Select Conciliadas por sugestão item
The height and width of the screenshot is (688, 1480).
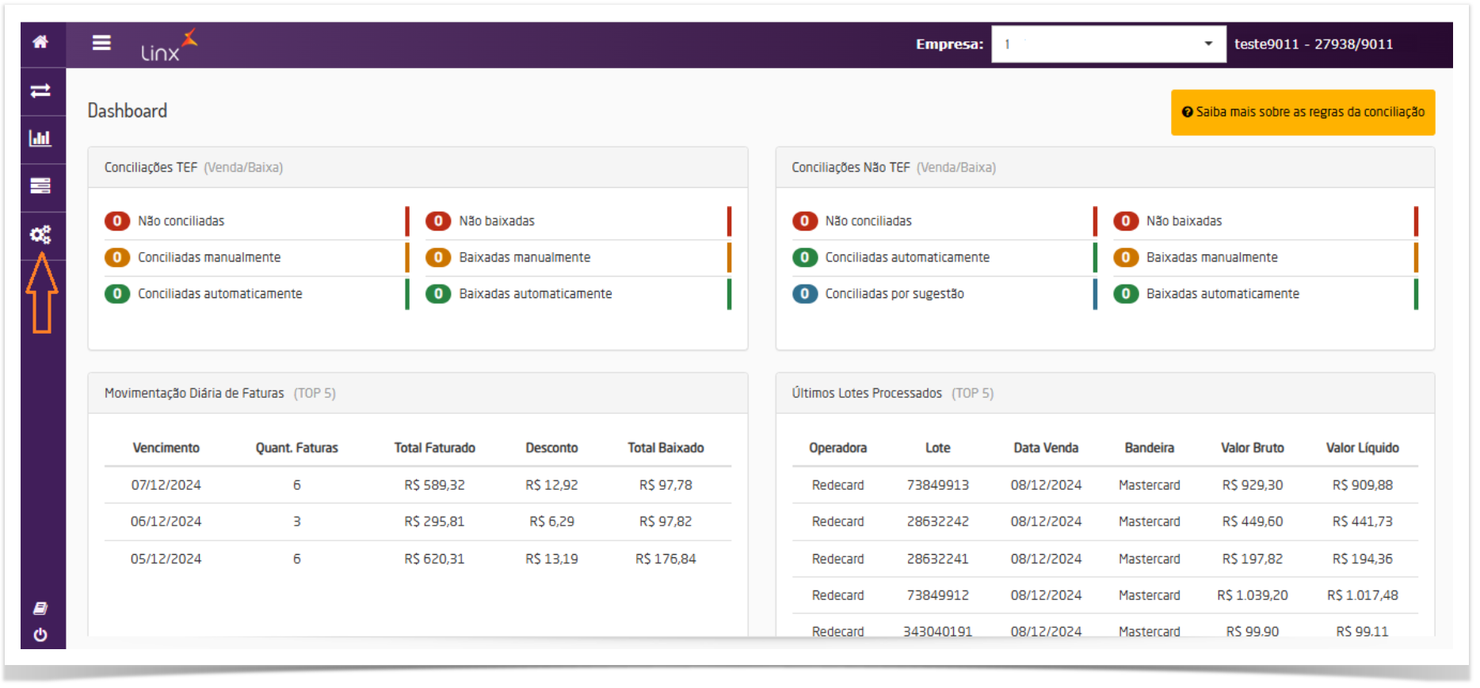894,294
